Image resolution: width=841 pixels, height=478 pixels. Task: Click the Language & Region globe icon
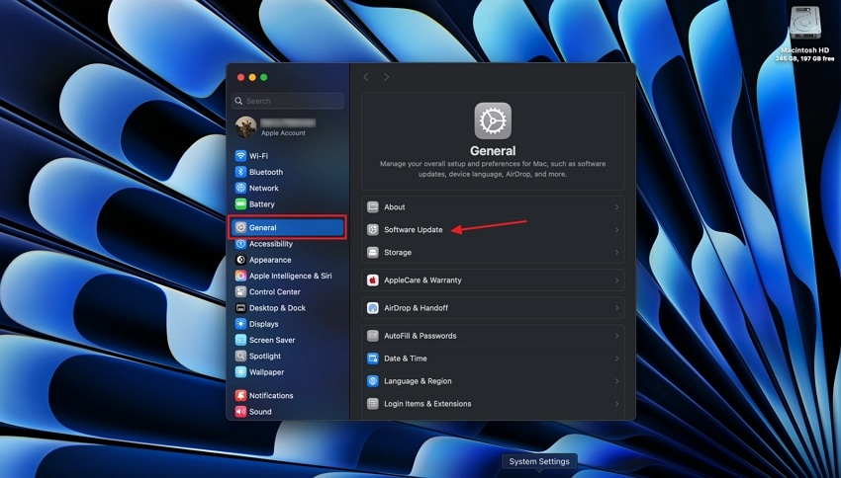tap(373, 381)
